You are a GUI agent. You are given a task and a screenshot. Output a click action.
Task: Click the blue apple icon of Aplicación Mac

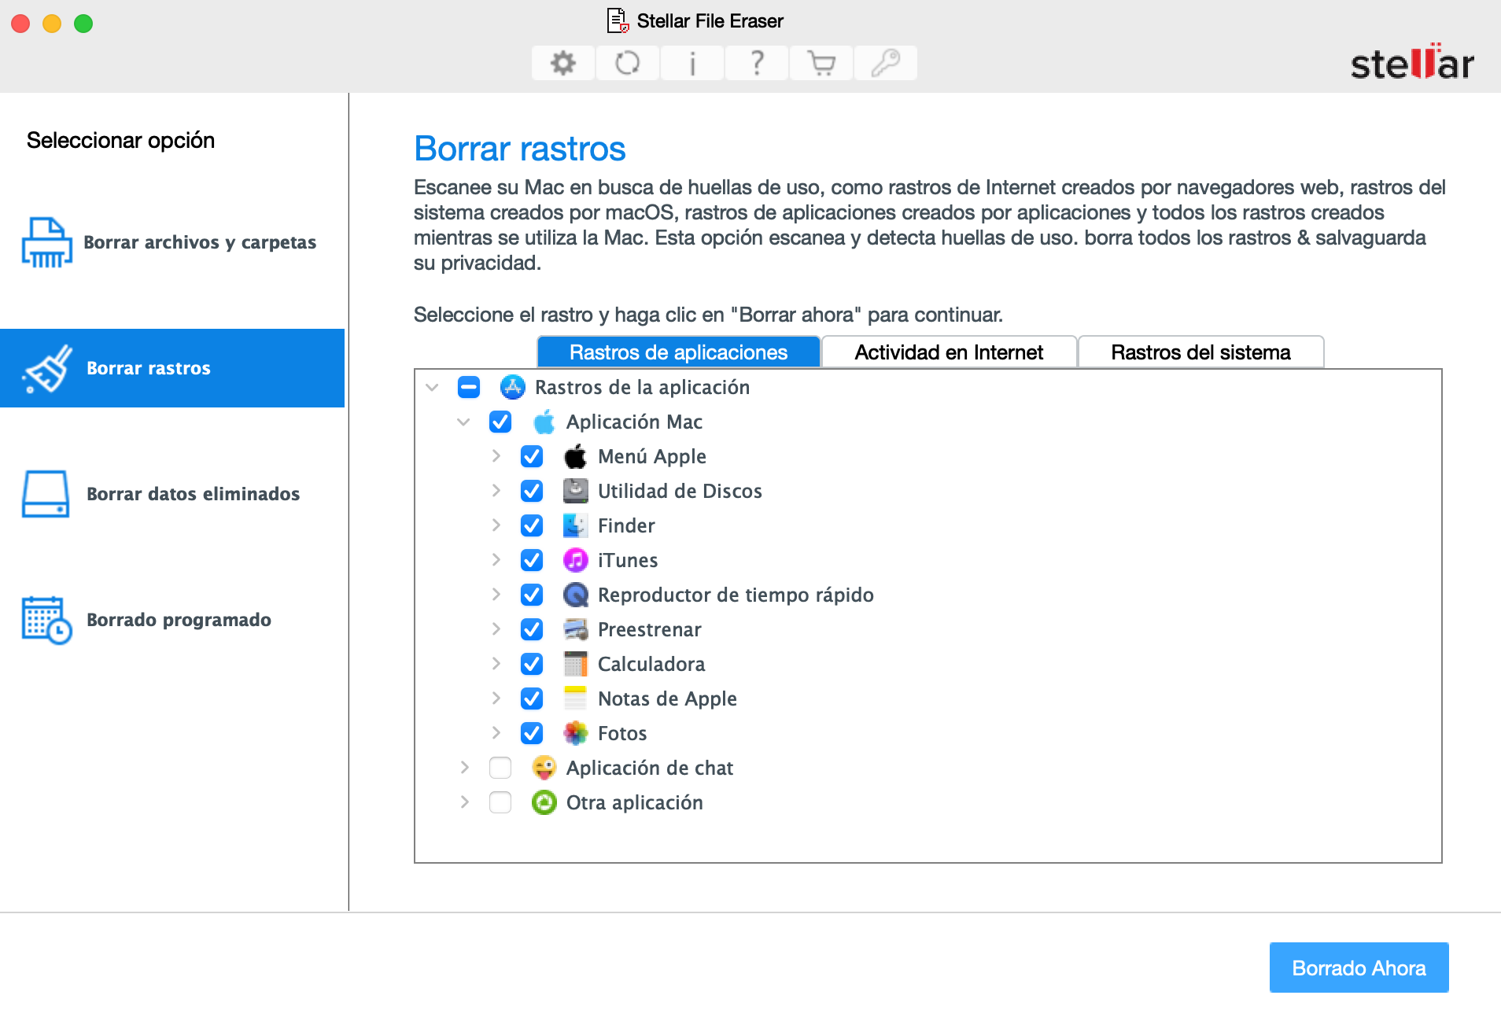tap(544, 422)
